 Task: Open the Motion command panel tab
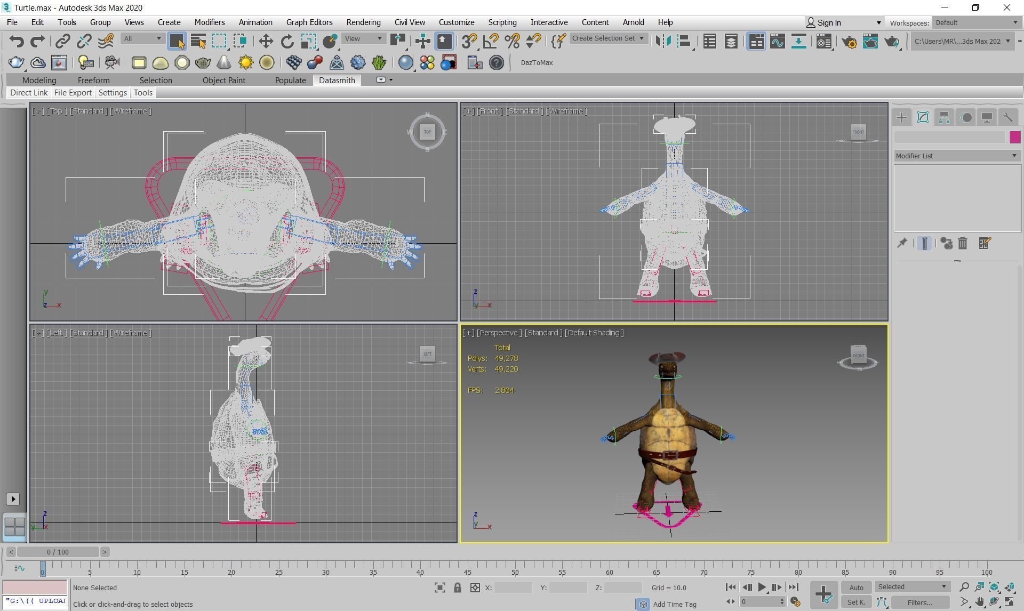coord(965,117)
